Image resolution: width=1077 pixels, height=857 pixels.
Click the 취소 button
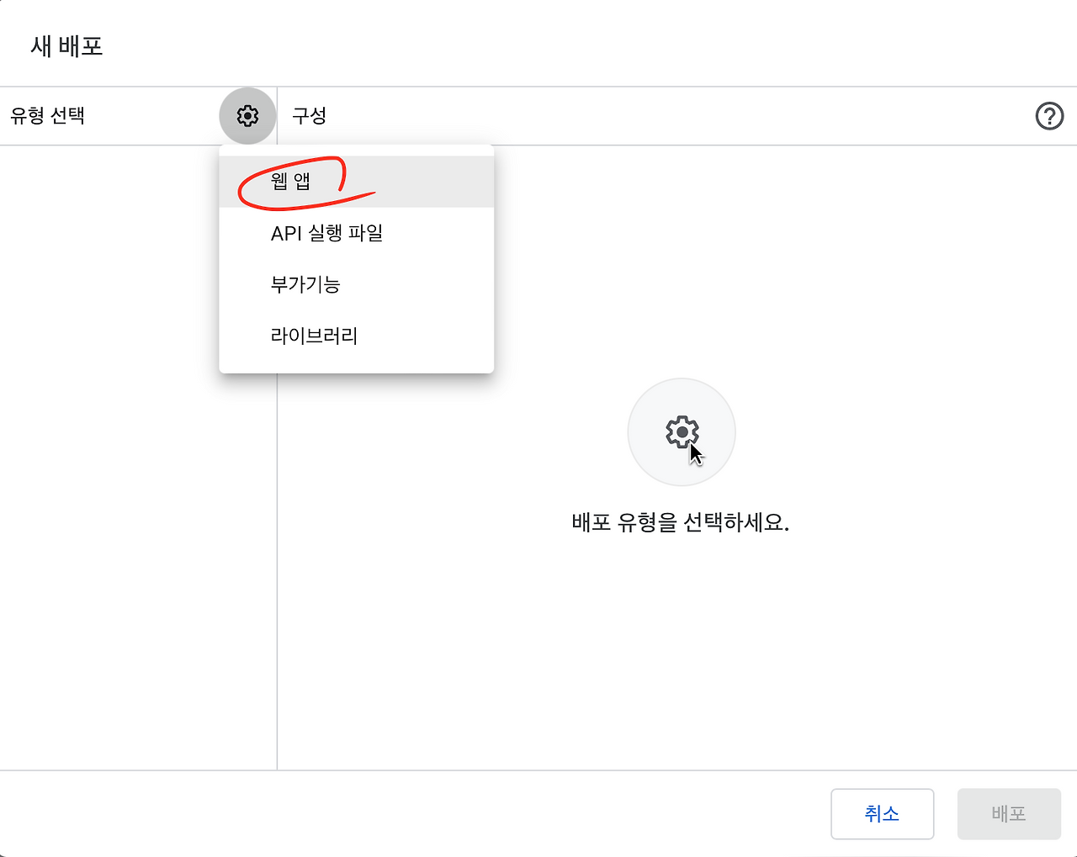882,813
